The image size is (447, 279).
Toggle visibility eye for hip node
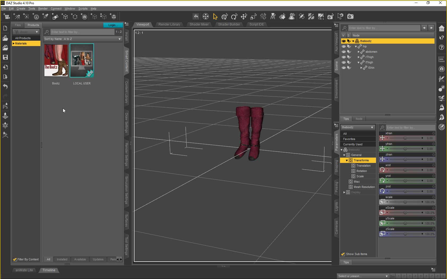coord(344,46)
